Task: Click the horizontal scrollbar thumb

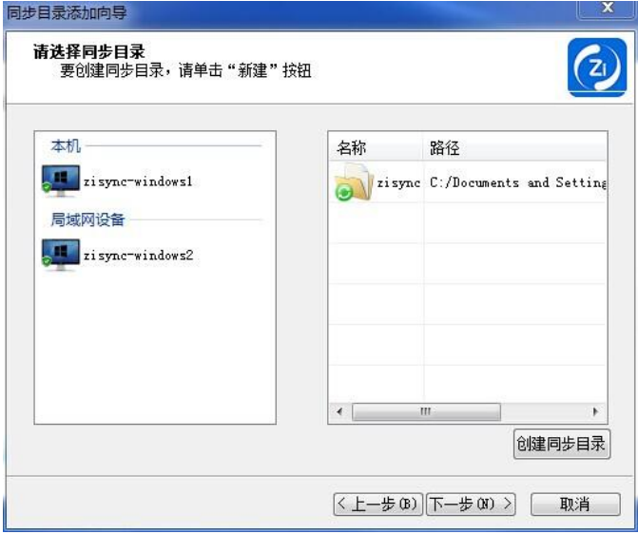Action: (426, 411)
